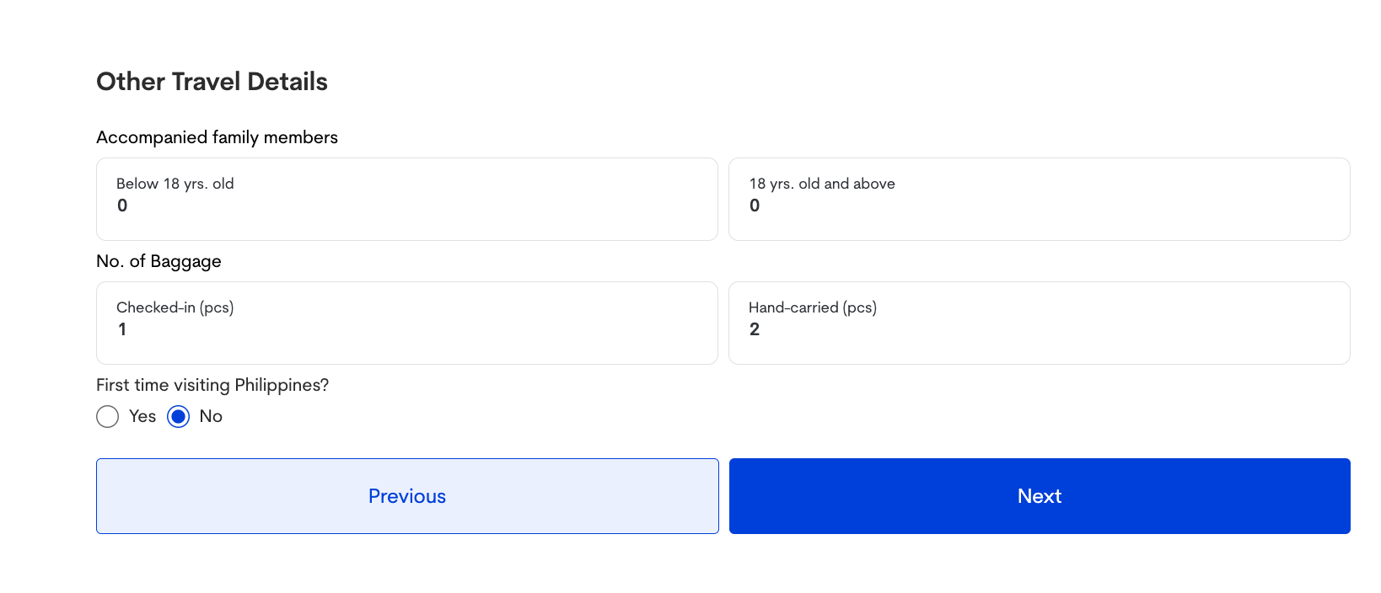Click the First time visiting Philippines? question text
Screen dimensions: 1381x593
pyautogui.click(x=212, y=385)
